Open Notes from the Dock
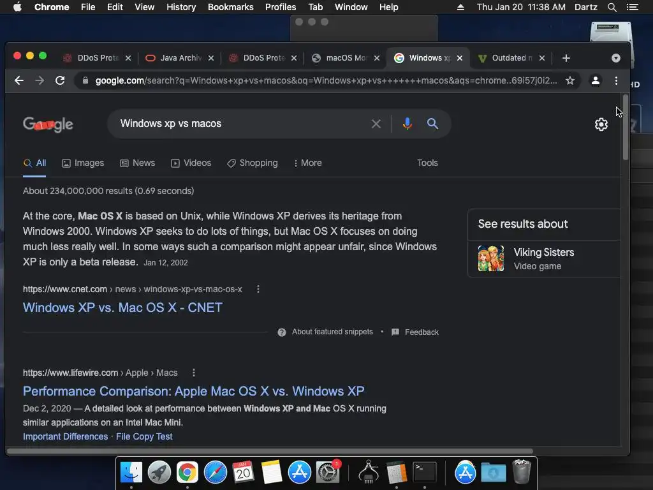 (x=272, y=472)
